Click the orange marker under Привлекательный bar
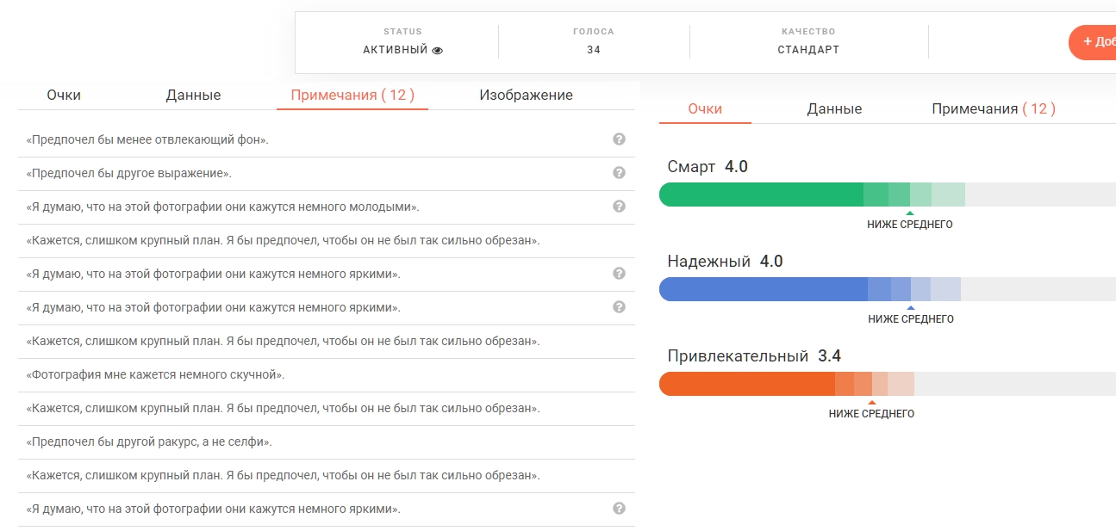Viewport: 1116px width, 531px height. pyautogui.click(x=872, y=402)
